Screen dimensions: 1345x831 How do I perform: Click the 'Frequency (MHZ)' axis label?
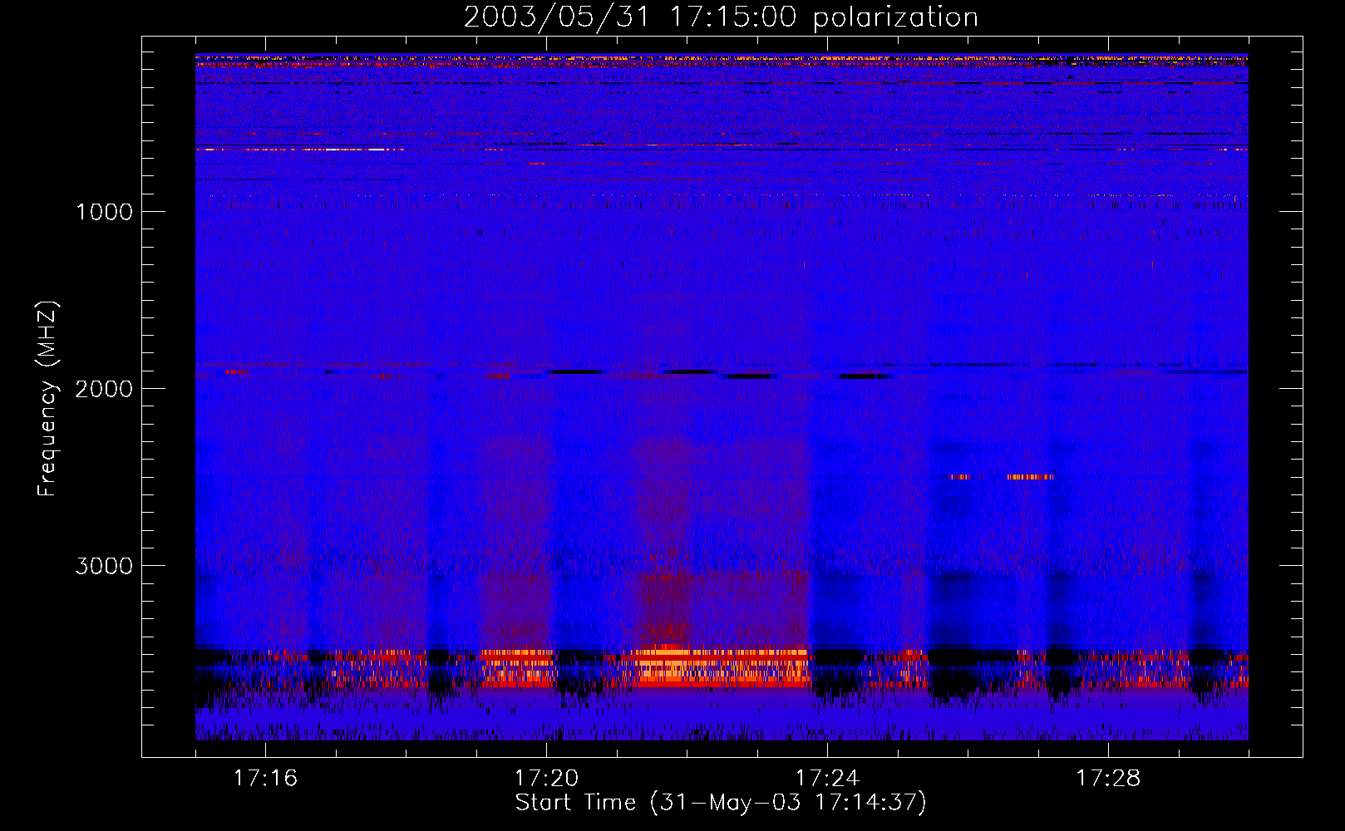(48, 399)
